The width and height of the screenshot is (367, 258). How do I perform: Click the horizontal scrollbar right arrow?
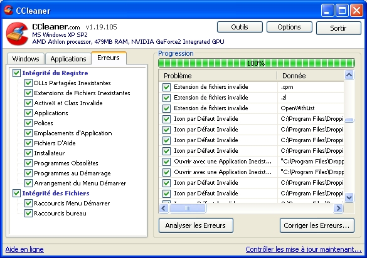pos(338,208)
